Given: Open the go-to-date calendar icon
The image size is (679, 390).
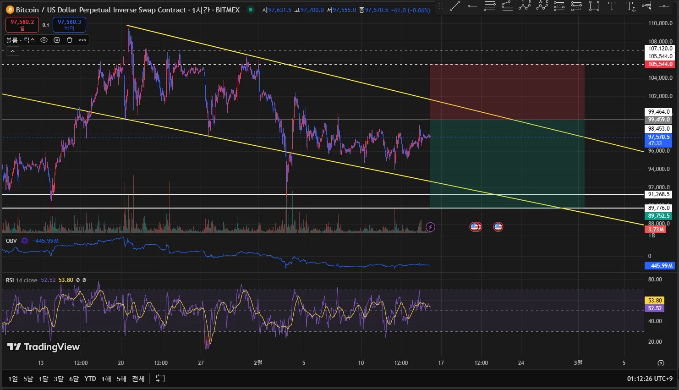Looking at the screenshot, I should pos(160,379).
